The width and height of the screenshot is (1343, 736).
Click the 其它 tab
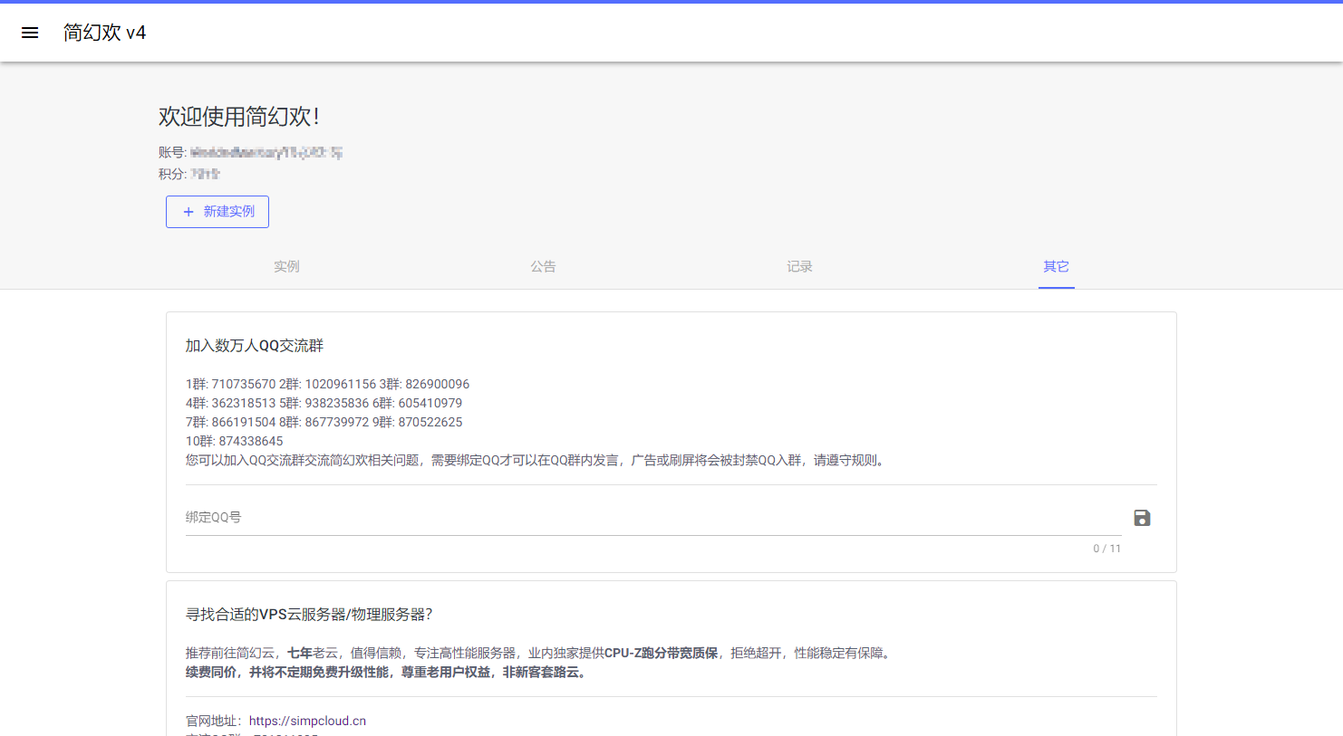tap(1056, 266)
